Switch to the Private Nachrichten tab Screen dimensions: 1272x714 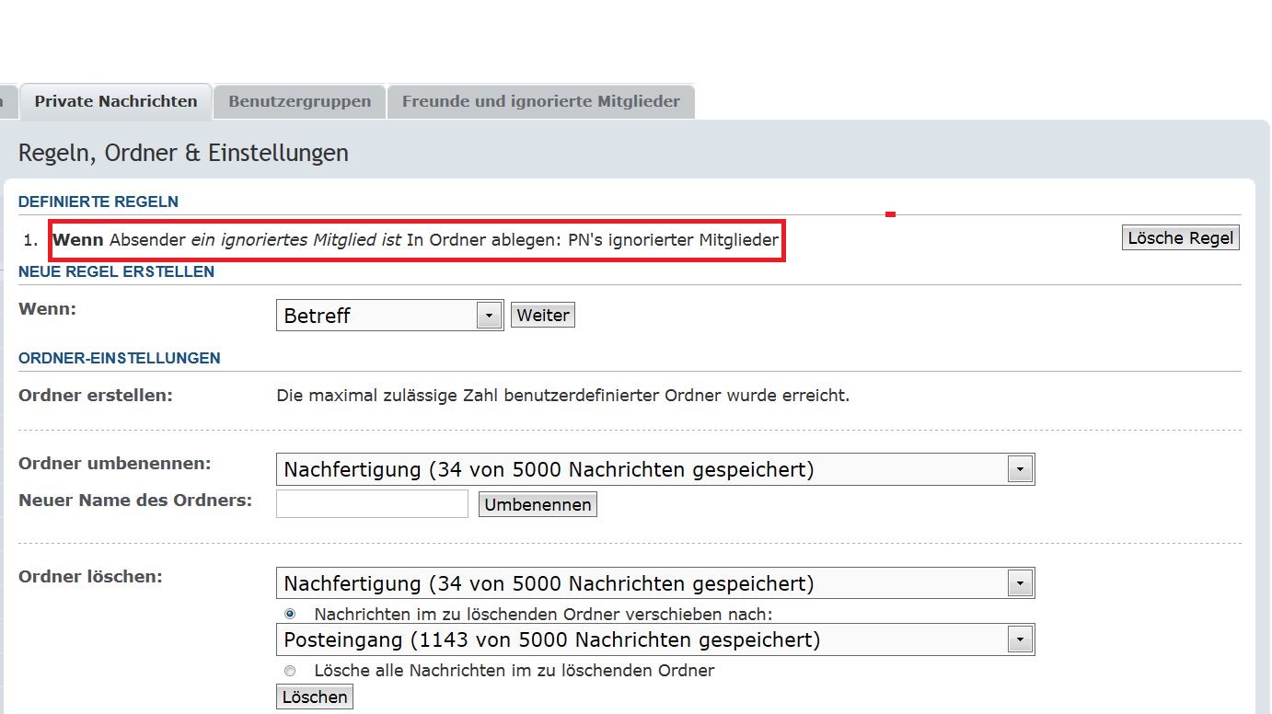[116, 101]
